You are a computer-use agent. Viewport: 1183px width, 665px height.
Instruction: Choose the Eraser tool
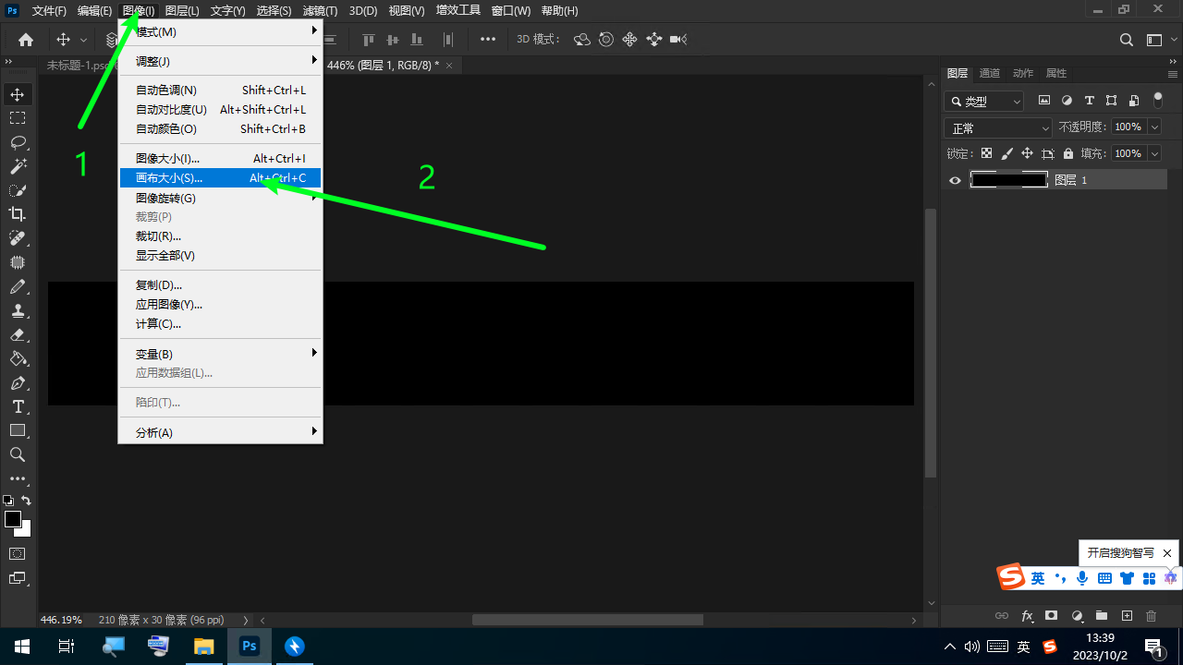point(18,335)
